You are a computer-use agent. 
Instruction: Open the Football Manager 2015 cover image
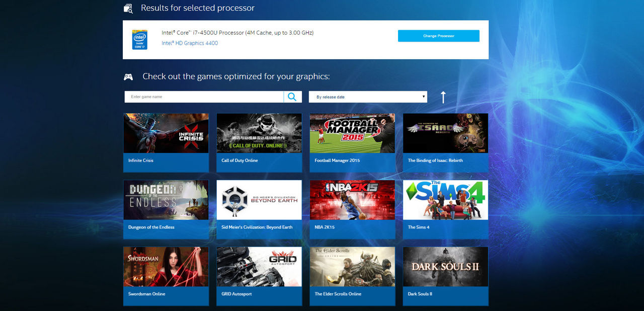(x=352, y=133)
